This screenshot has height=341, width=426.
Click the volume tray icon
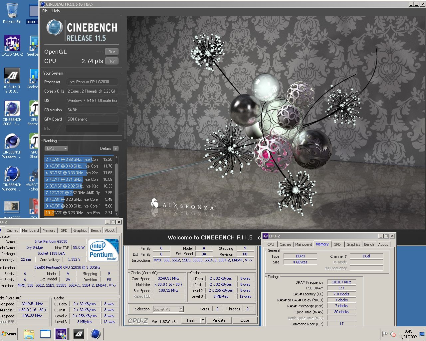(x=393, y=334)
